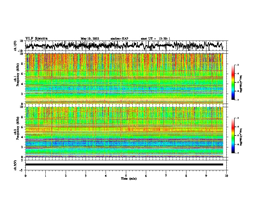Click time axis tick label '9'

[x=206, y=176]
